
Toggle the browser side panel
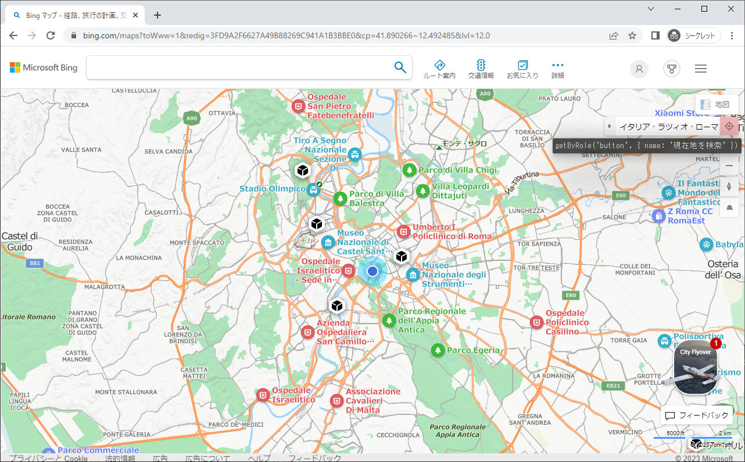tap(656, 35)
